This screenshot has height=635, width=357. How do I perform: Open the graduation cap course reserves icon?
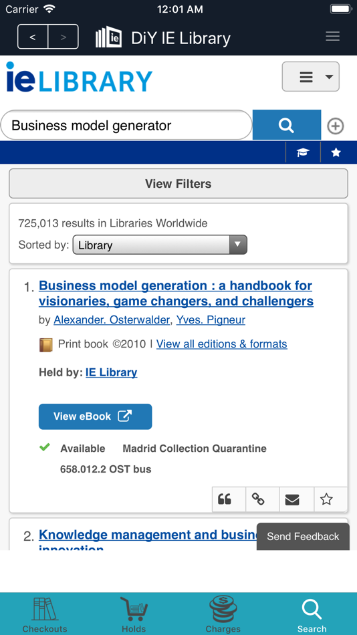point(303,152)
